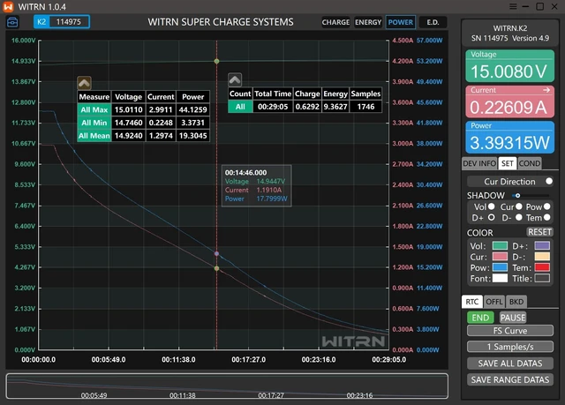Click the Power readout 3.39315W panel
Image resolution: width=565 pixels, height=405 pixels.
tap(509, 138)
